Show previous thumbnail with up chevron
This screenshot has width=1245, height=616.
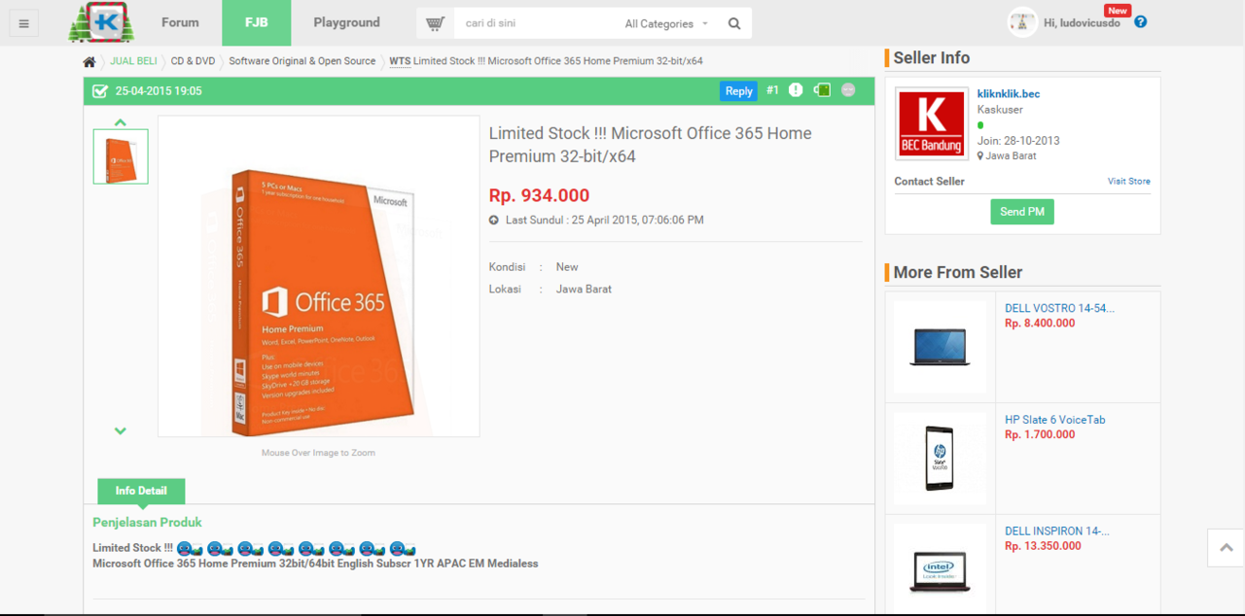coord(121,122)
